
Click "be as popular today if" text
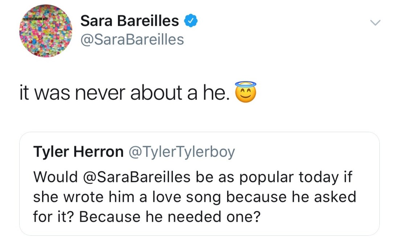pyautogui.click(x=274, y=177)
